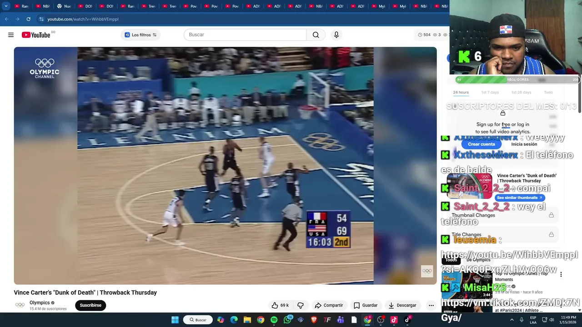
Task: Click lock icon beside Thumbnail Changes
Action: tap(551, 215)
